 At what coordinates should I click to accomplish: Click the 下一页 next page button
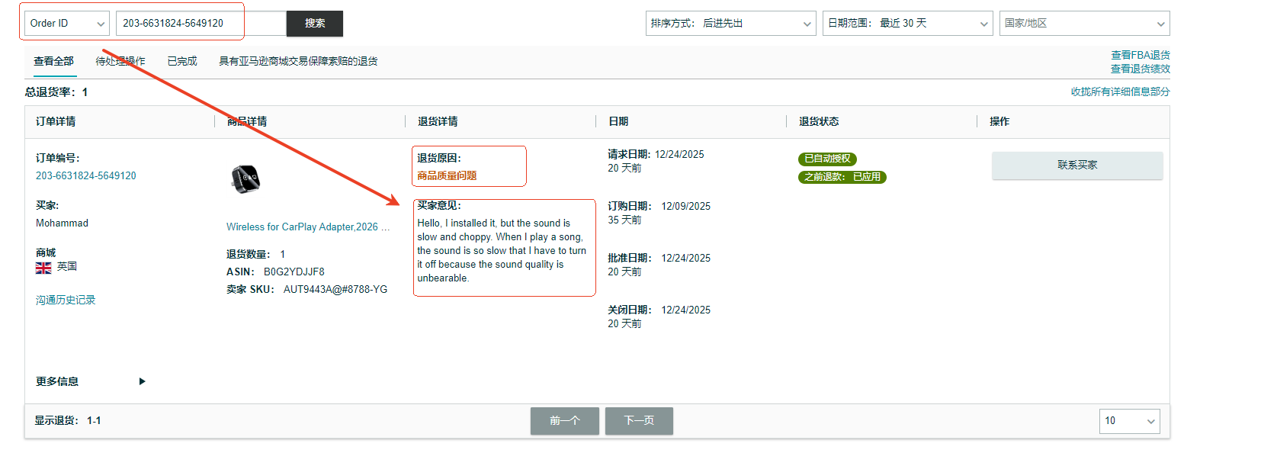pyautogui.click(x=639, y=421)
